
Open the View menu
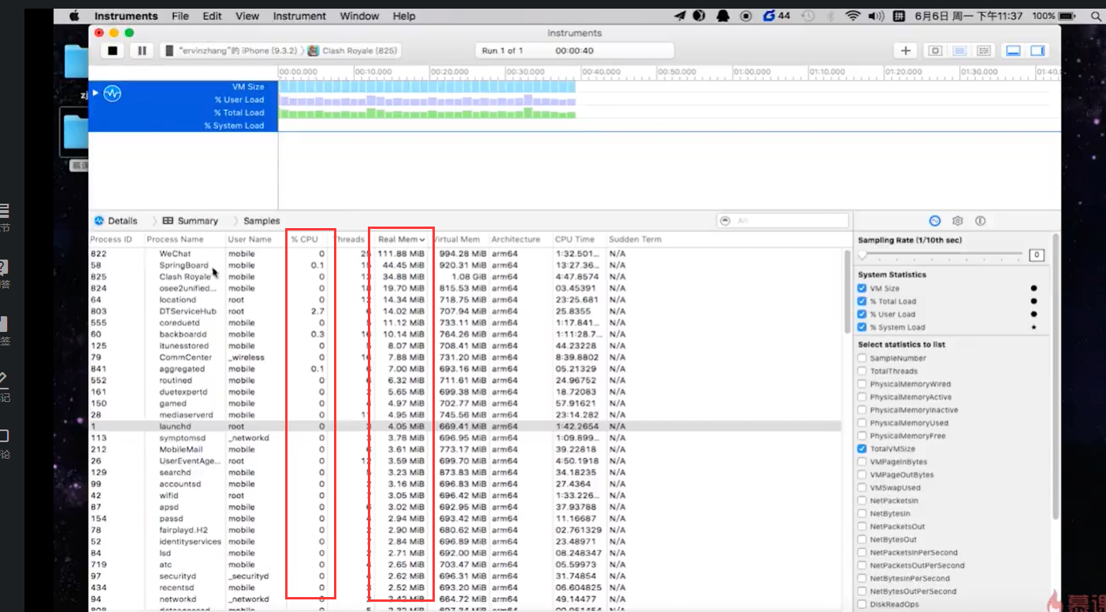[x=247, y=16]
